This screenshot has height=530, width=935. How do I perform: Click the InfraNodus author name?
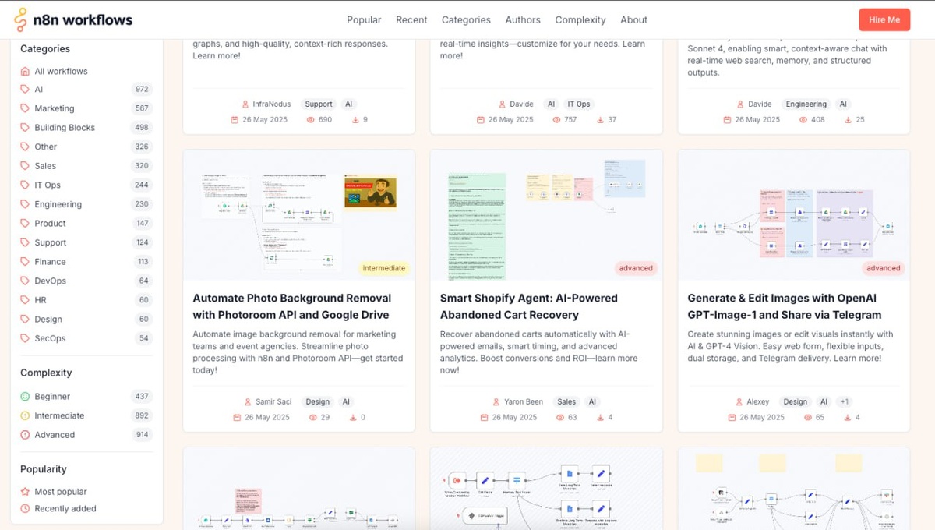coord(273,104)
